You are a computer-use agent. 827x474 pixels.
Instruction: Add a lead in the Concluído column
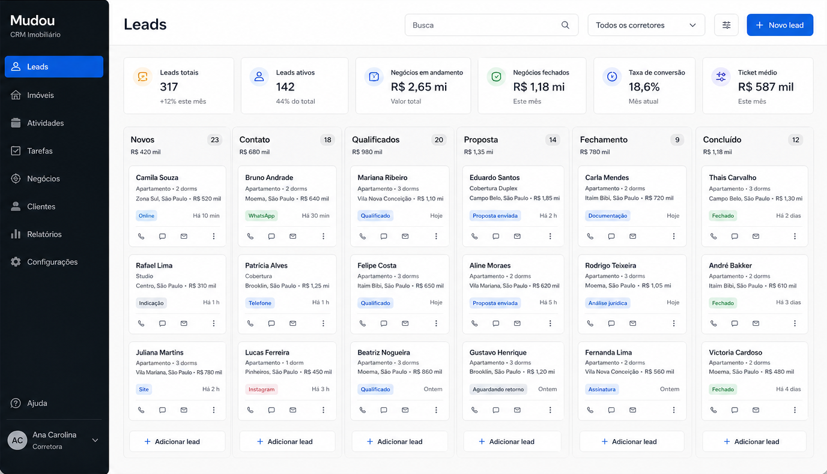[754, 442]
